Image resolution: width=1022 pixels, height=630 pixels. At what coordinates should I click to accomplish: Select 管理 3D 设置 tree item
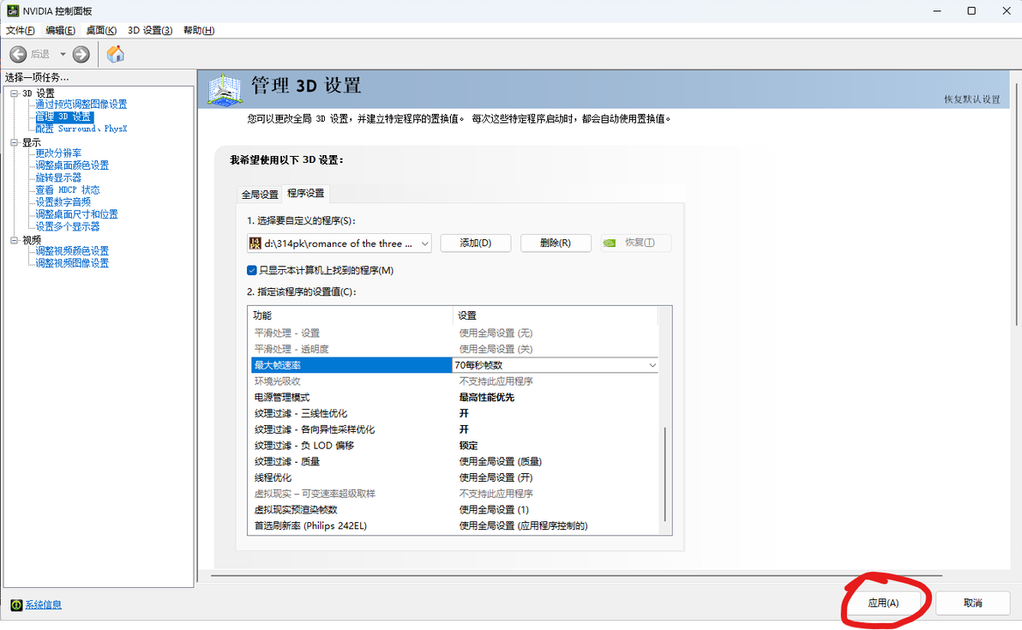63,117
